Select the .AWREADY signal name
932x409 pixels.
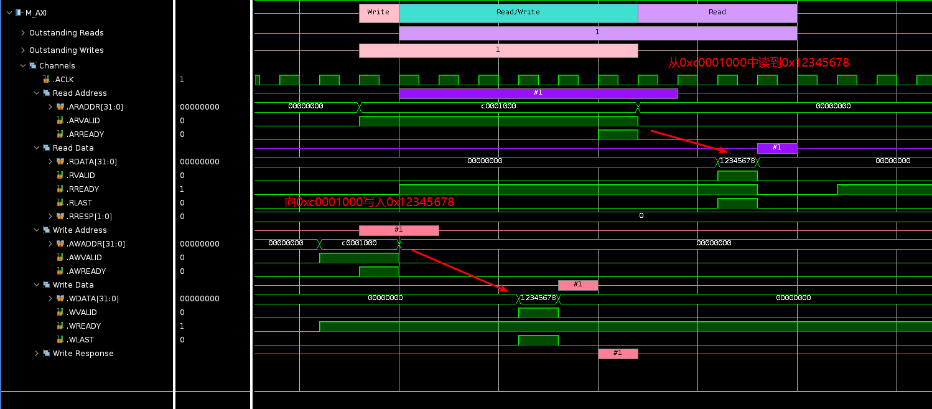coord(86,271)
